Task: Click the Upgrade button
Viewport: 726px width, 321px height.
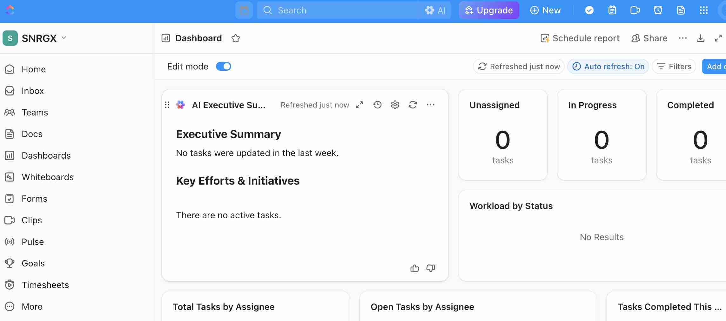Action: (489, 10)
